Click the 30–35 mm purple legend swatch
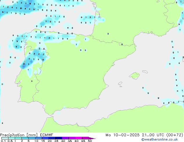 tap(65, 138)
